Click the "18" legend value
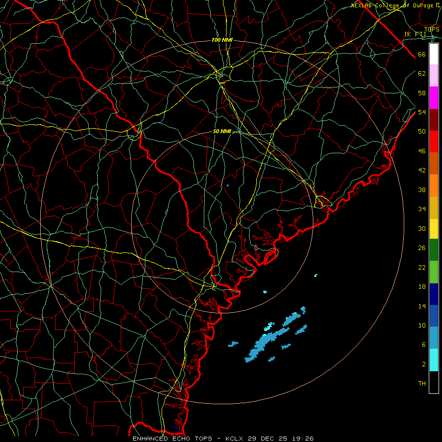This screenshot has height=442, width=442. pyautogui.click(x=422, y=287)
